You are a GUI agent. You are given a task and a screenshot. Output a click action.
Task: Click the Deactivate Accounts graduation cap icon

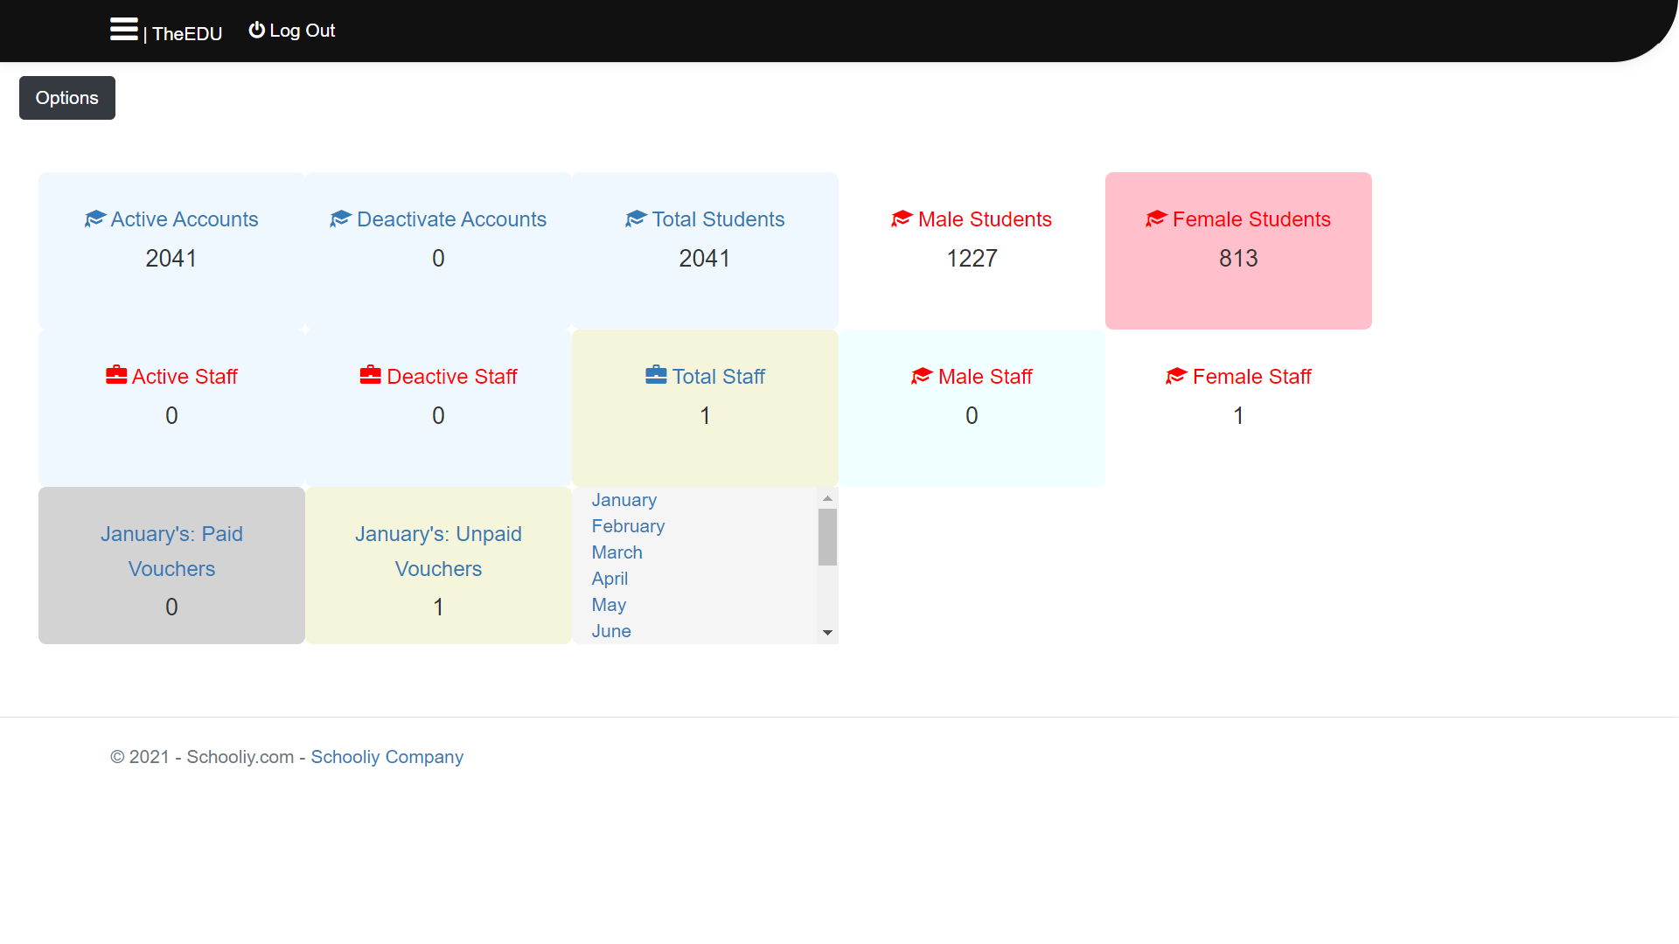pyautogui.click(x=340, y=219)
